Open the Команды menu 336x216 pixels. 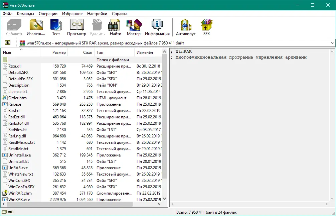point(25,14)
